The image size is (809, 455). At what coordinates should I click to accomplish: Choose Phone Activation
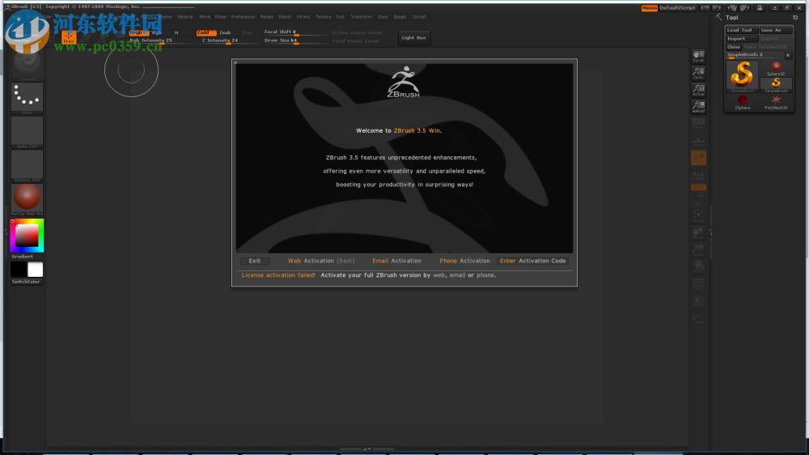[x=464, y=261]
